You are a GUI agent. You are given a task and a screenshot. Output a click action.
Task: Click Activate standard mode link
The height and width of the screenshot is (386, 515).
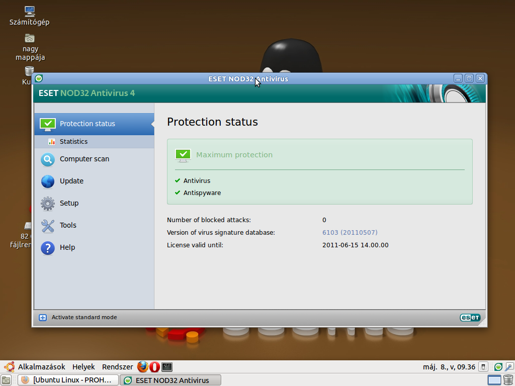(x=84, y=318)
